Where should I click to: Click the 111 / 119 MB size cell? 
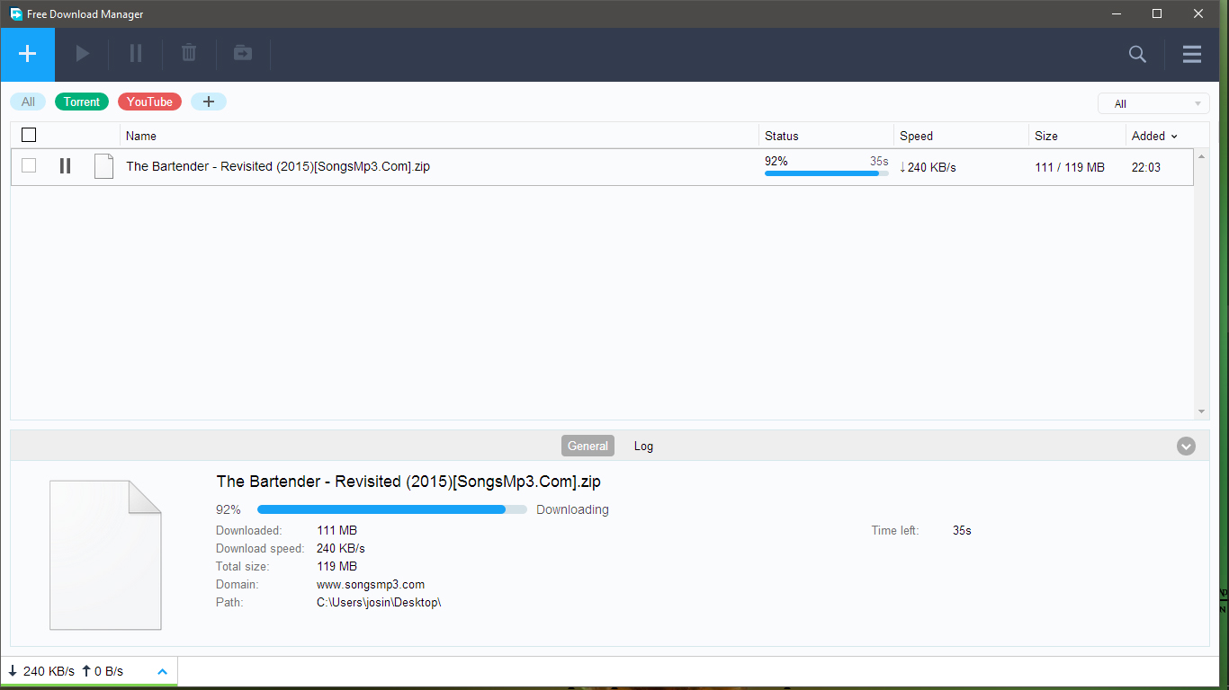pyautogui.click(x=1070, y=167)
